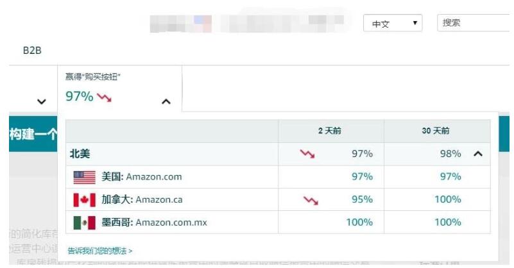Click into the 搜索 search field
Image resolution: width=514 pixels, height=268 pixels.
[x=475, y=23]
